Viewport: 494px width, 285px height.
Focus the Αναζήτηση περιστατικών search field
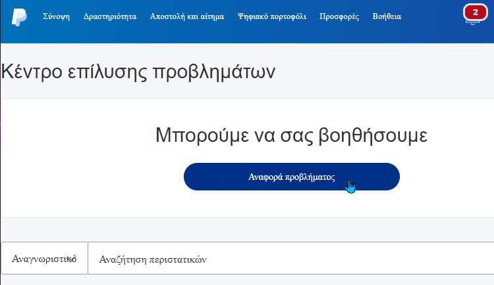[290, 258]
